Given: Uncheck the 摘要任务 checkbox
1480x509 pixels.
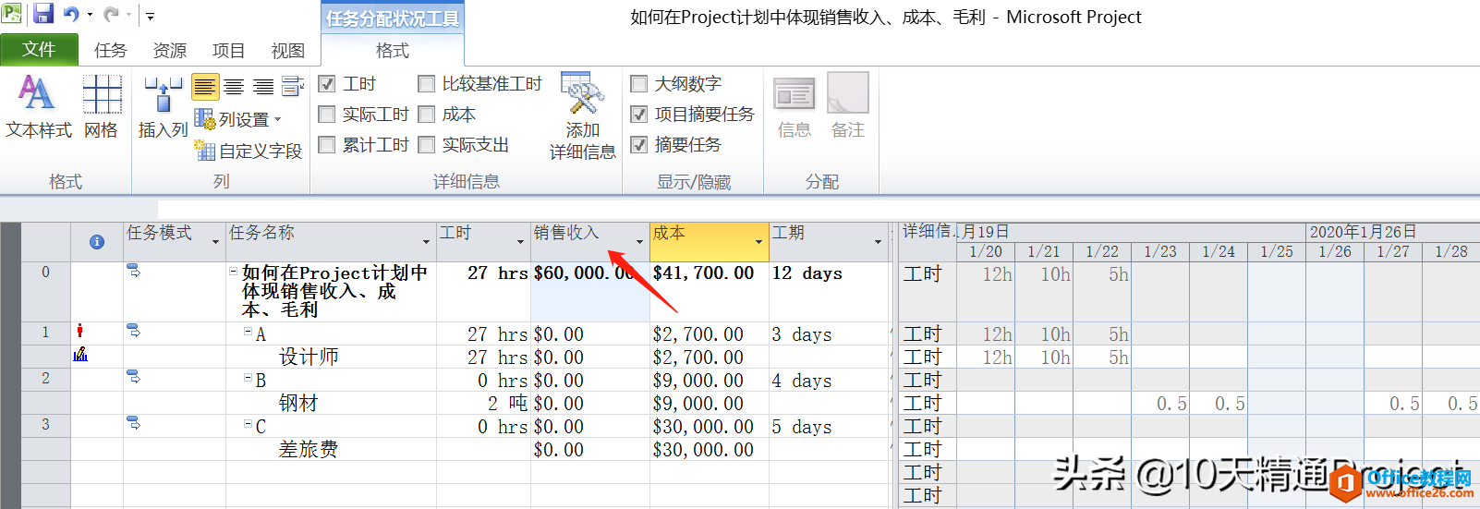Looking at the screenshot, I should (x=638, y=145).
